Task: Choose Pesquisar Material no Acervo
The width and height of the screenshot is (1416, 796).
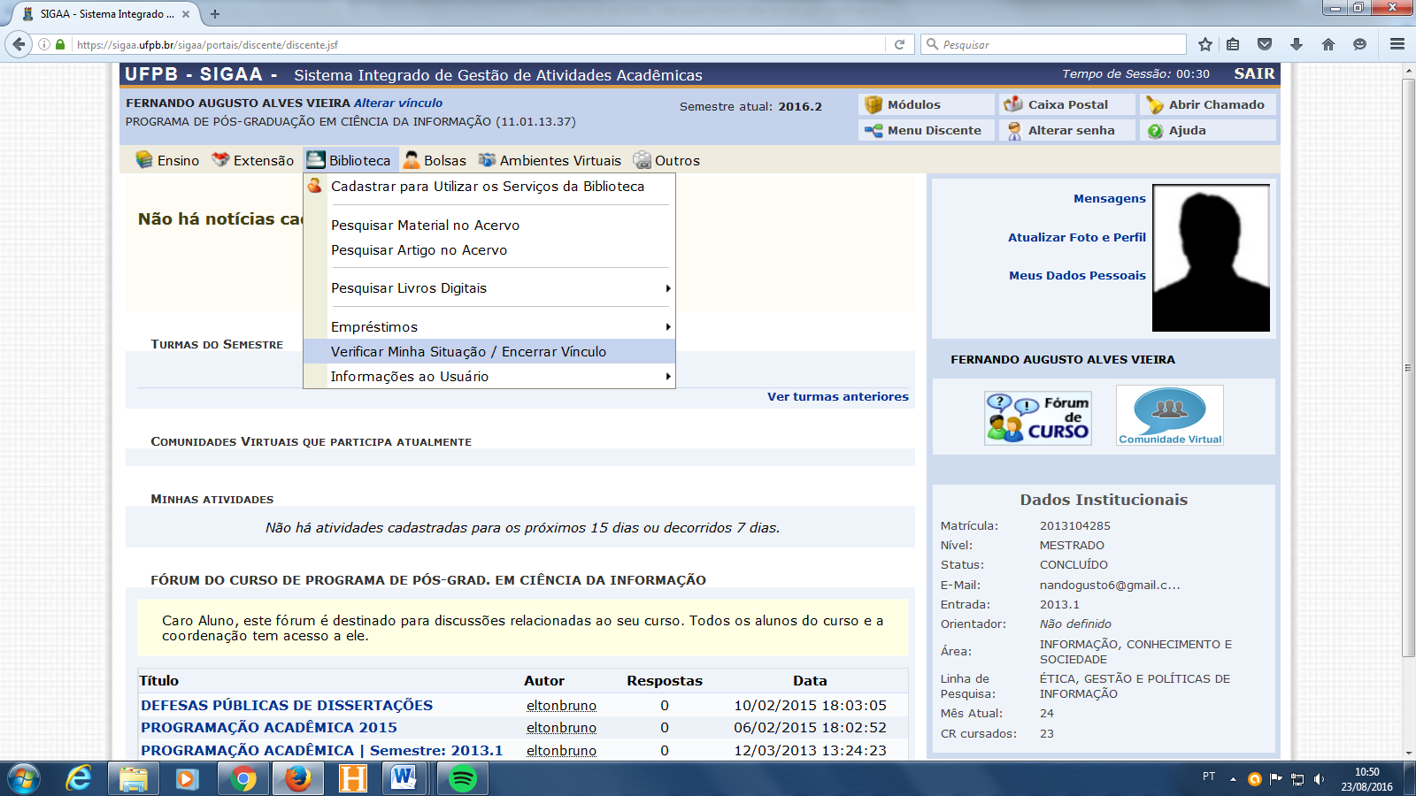Action: 425,226
